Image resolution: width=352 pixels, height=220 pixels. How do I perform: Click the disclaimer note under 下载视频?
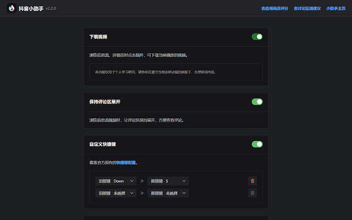tap(176, 72)
